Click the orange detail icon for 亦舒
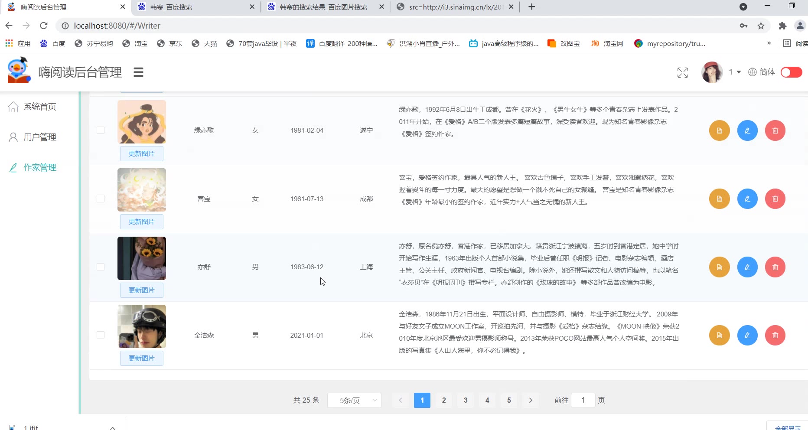The height and width of the screenshot is (430, 808). tap(719, 267)
